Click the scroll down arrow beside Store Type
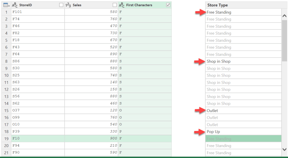 click(285, 149)
